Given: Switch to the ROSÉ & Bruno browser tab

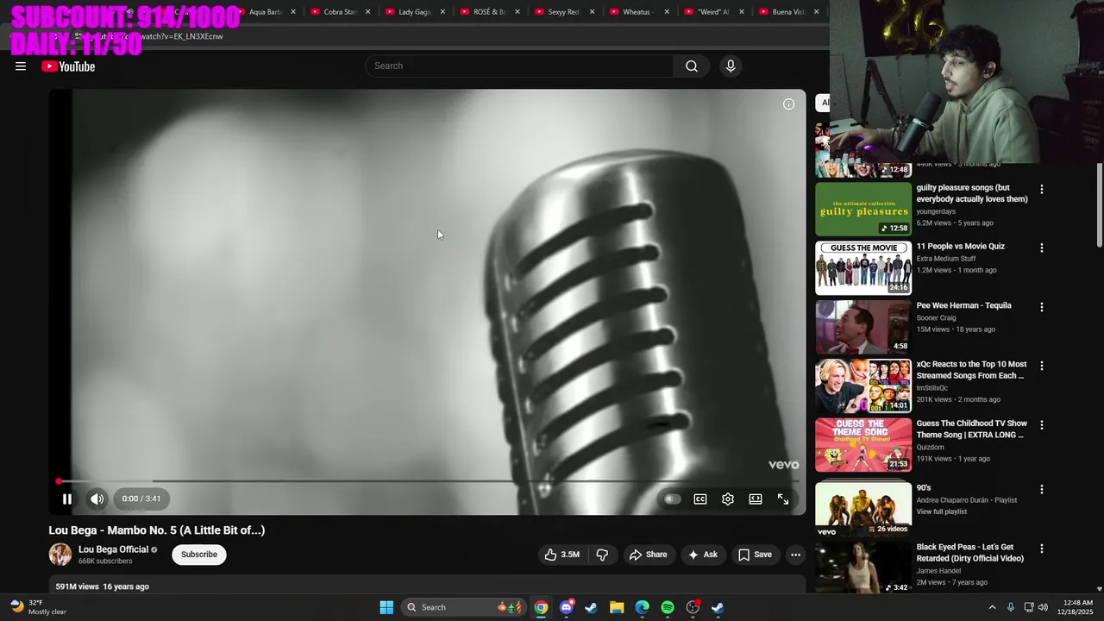Looking at the screenshot, I should point(489,12).
